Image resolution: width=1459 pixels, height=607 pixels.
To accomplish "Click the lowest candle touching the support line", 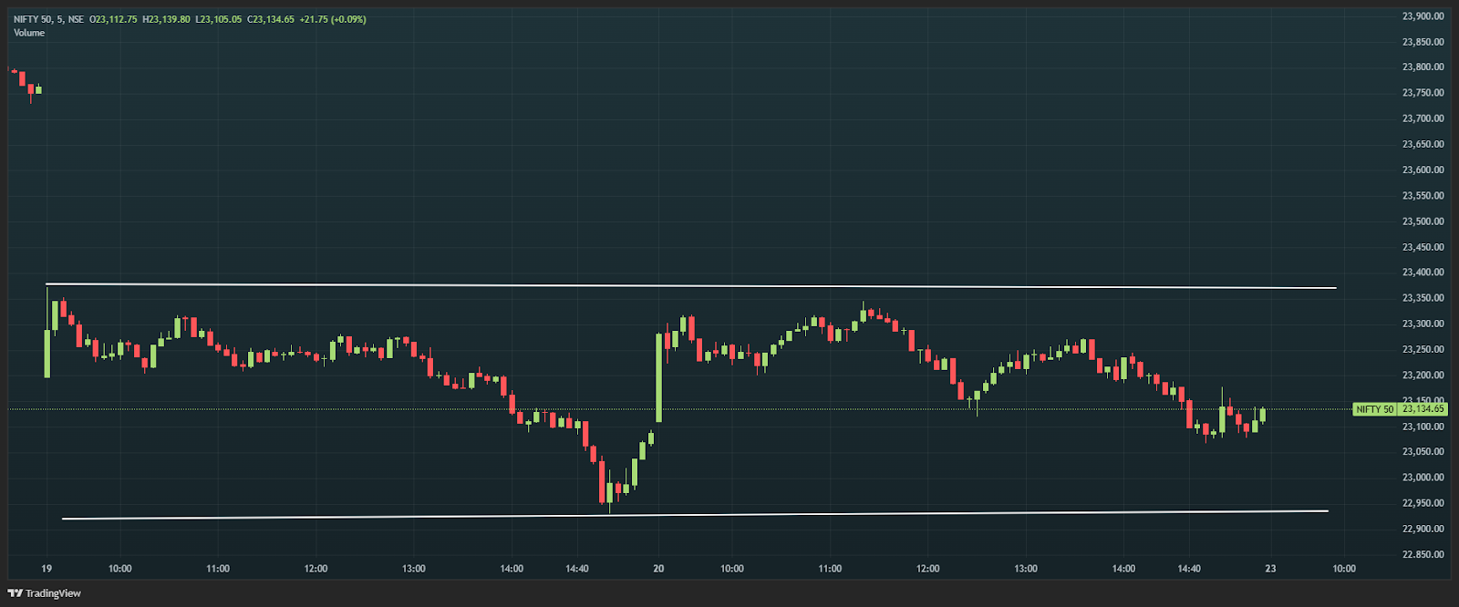I will point(609,493).
